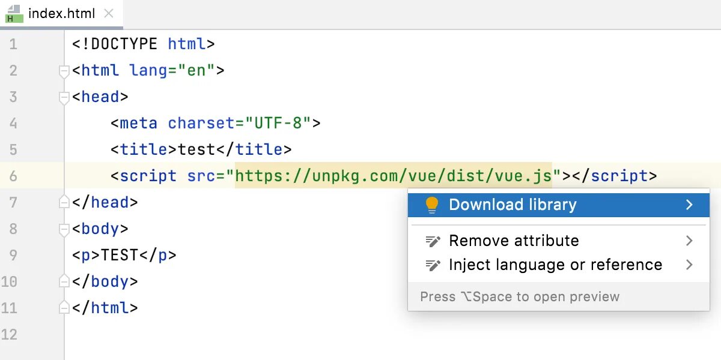Click the closing head fold marker on line 7
This screenshot has width=721, height=360.
64,203
